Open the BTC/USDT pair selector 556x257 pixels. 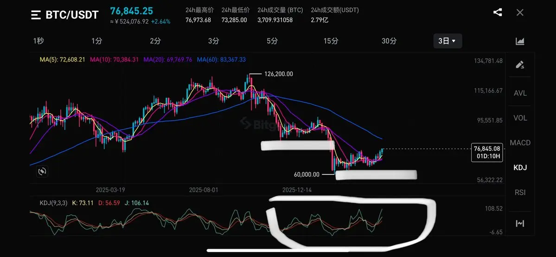pos(72,15)
